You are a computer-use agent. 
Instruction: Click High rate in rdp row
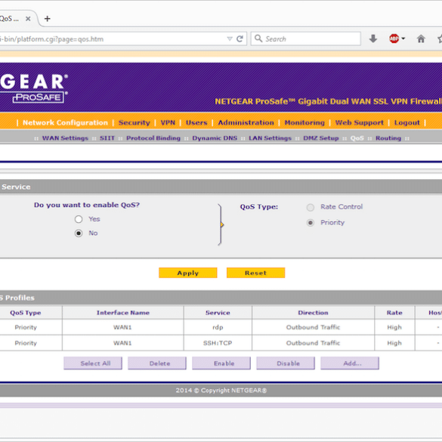tap(394, 327)
